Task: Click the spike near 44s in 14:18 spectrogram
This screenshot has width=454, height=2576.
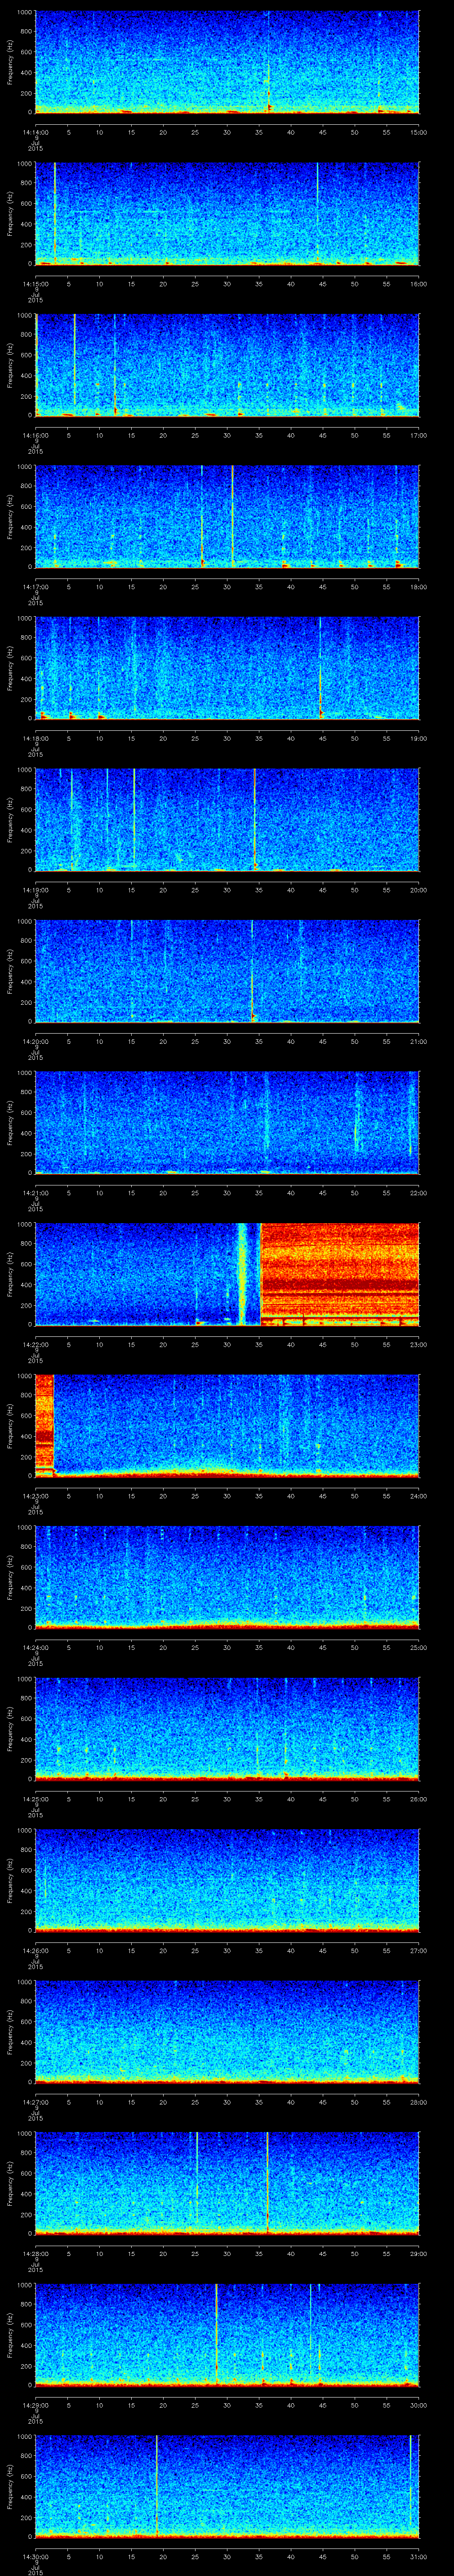Action: point(320,665)
